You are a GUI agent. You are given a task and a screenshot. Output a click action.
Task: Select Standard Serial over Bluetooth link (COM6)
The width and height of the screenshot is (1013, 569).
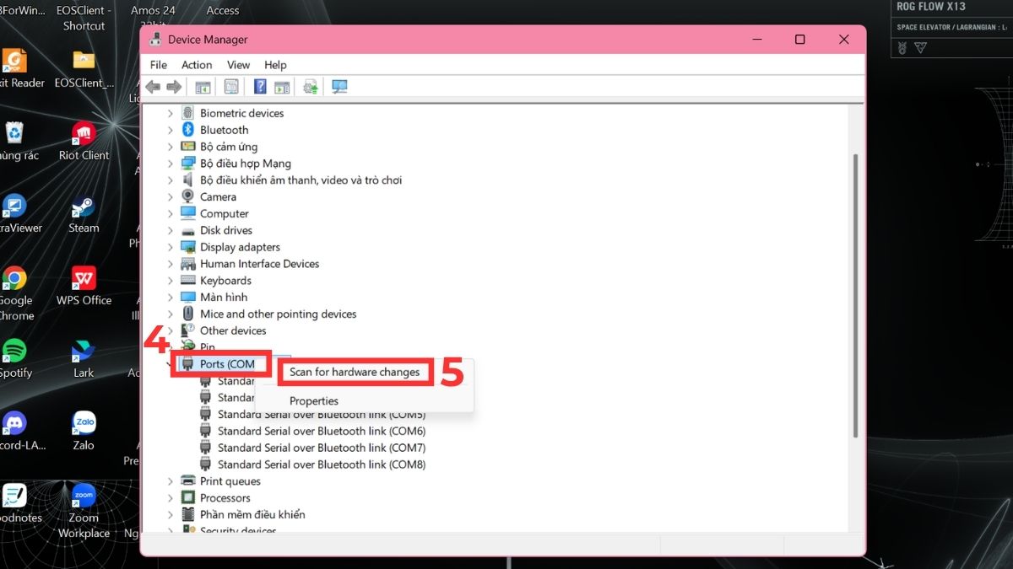[x=322, y=431]
